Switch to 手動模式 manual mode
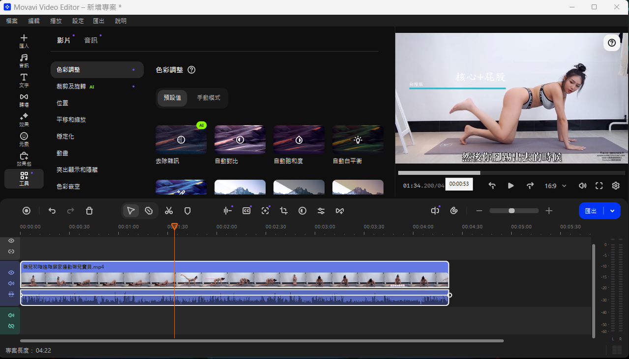629x359 pixels. tap(209, 98)
